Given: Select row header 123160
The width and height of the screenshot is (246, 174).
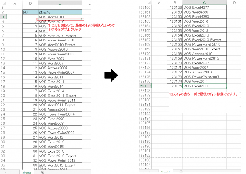Looking at the screenshot, I should coord(145,7).
